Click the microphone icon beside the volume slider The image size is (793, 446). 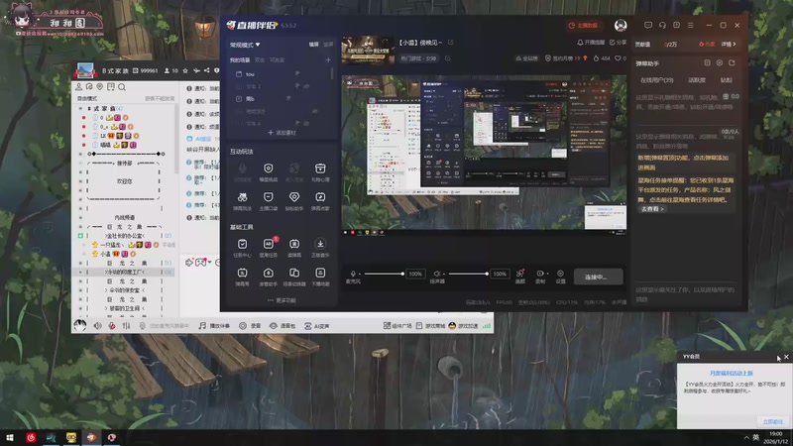click(353, 274)
